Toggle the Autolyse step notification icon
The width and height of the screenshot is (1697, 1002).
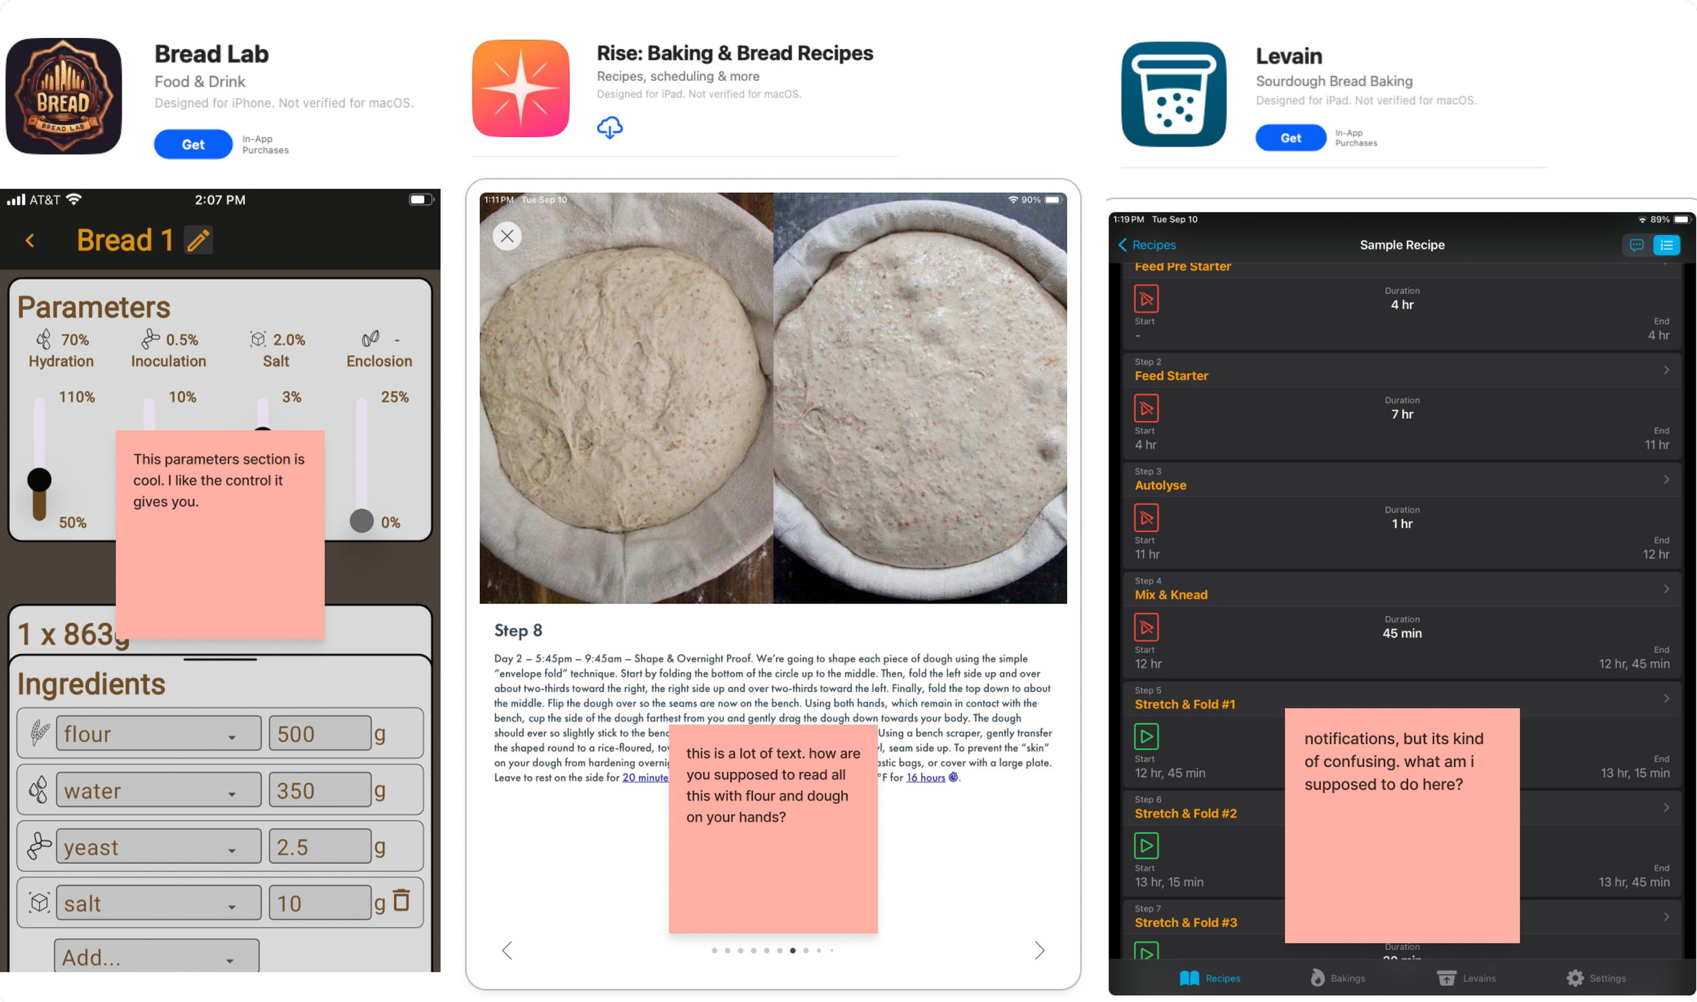1146,518
